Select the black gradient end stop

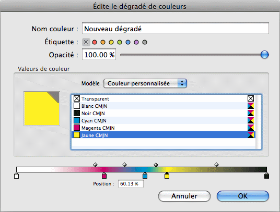pyautogui.click(x=266, y=176)
